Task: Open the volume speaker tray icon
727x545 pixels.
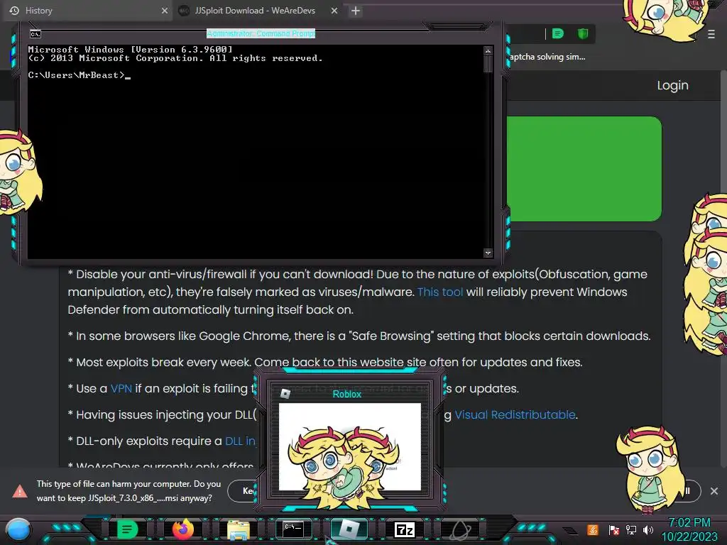Action: [647, 529]
